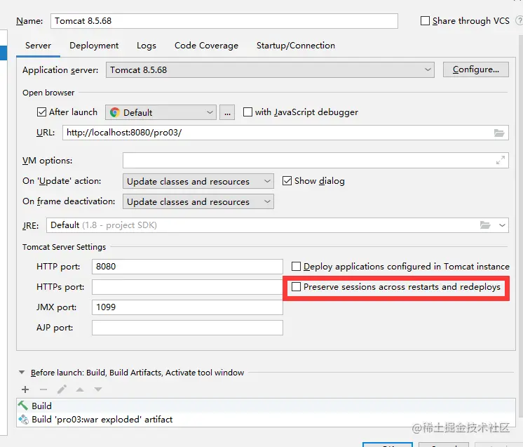Open the Startup/Connection tab
The width and height of the screenshot is (523, 447).
click(x=296, y=46)
